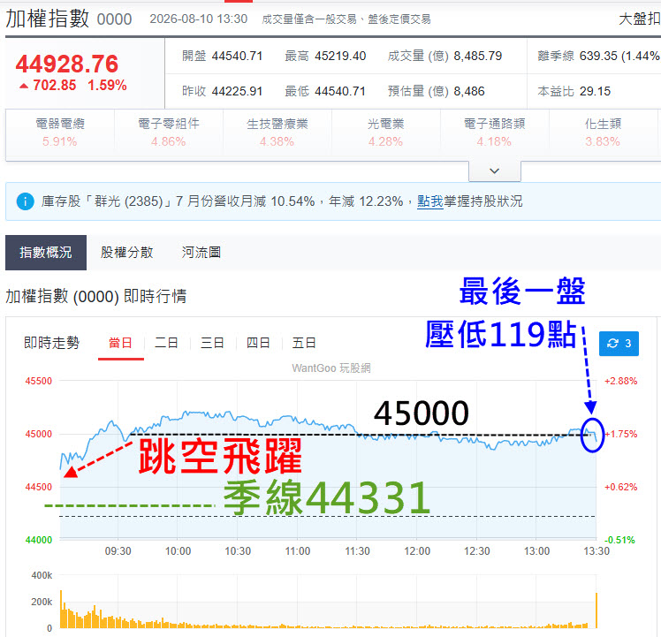Screen dimensions: 661x637
Task: Click the 離季線 639.35 value
Action: coord(597,56)
